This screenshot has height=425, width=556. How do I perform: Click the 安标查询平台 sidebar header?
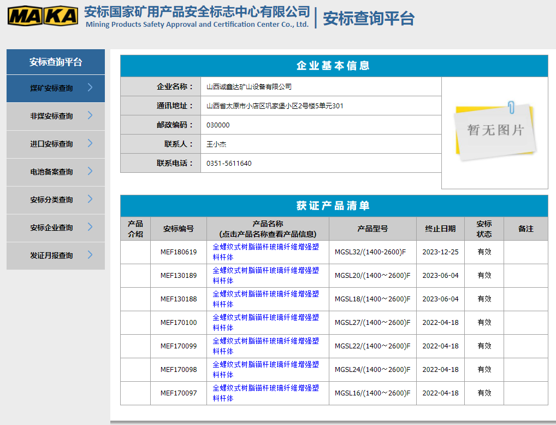[x=56, y=62]
